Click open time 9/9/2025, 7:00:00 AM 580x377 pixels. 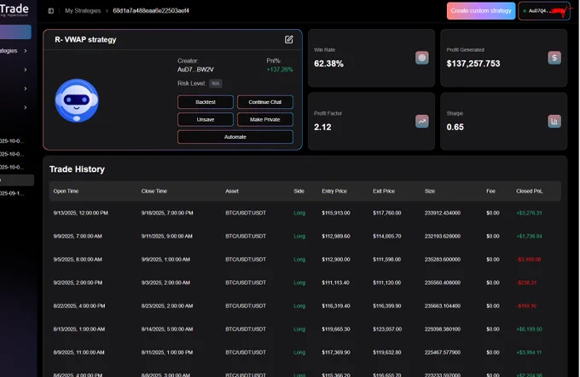click(78, 236)
